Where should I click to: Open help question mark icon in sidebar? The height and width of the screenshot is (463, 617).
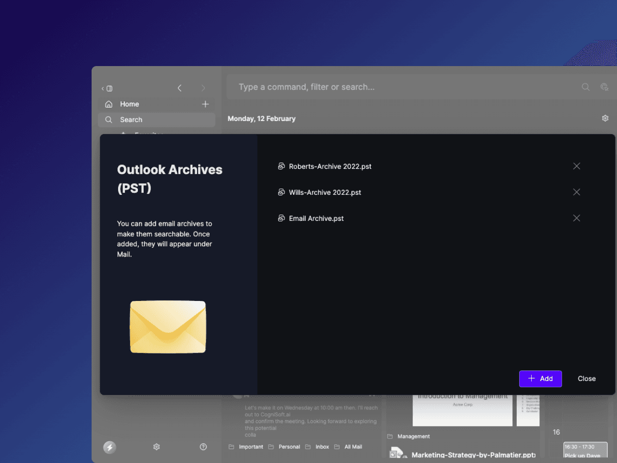point(203,447)
